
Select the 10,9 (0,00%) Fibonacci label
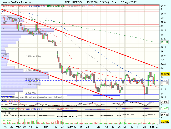(31, 93)
